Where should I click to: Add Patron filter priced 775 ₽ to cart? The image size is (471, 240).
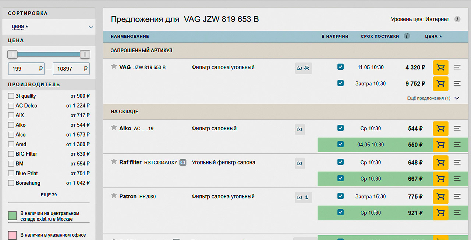(x=440, y=197)
